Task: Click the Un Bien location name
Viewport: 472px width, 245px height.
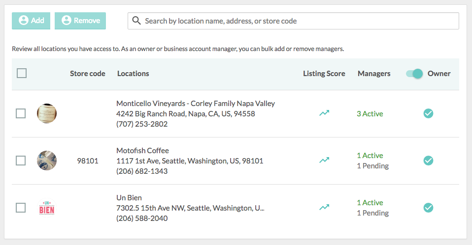Action: 129,197
